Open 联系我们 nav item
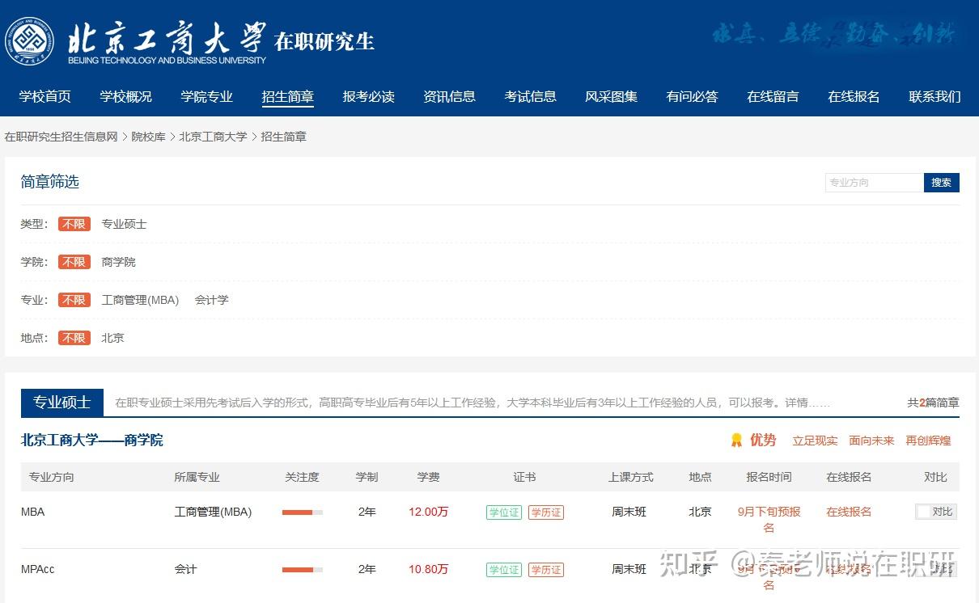This screenshot has width=979, height=603. coord(935,97)
